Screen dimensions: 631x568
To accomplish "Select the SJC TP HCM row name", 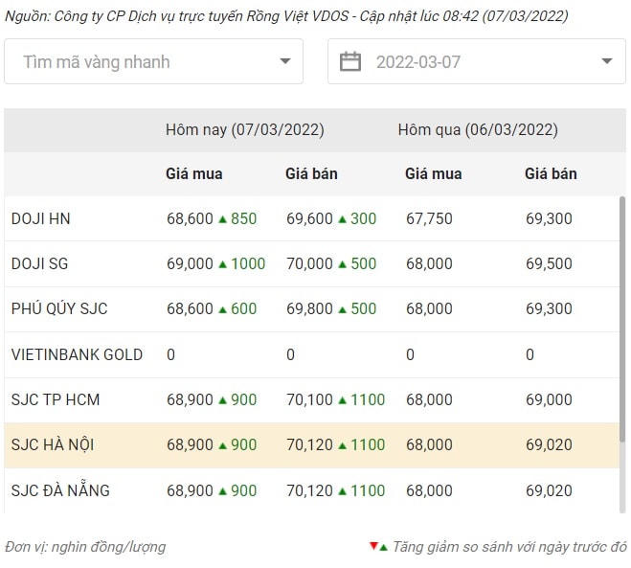I will tap(56, 399).
